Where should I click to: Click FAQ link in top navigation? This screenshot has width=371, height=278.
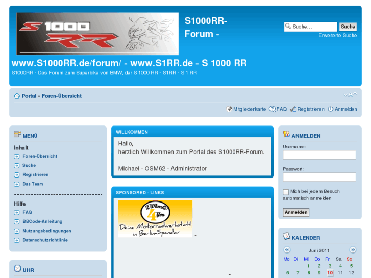[282, 109]
